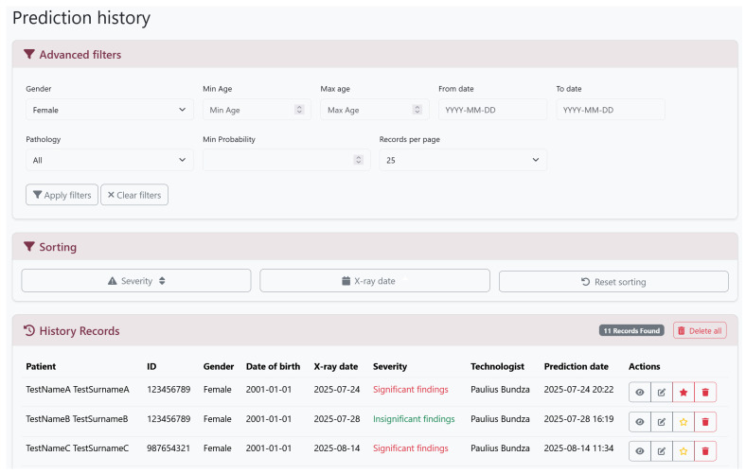Sort records by X-ray date

pyautogui.click(x=375, y=281)
